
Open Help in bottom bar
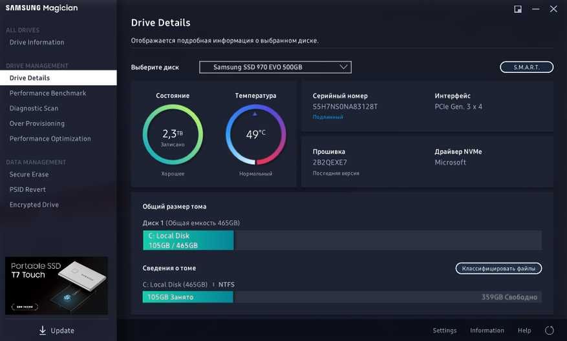pyautogui.click(x=524, y=331)
